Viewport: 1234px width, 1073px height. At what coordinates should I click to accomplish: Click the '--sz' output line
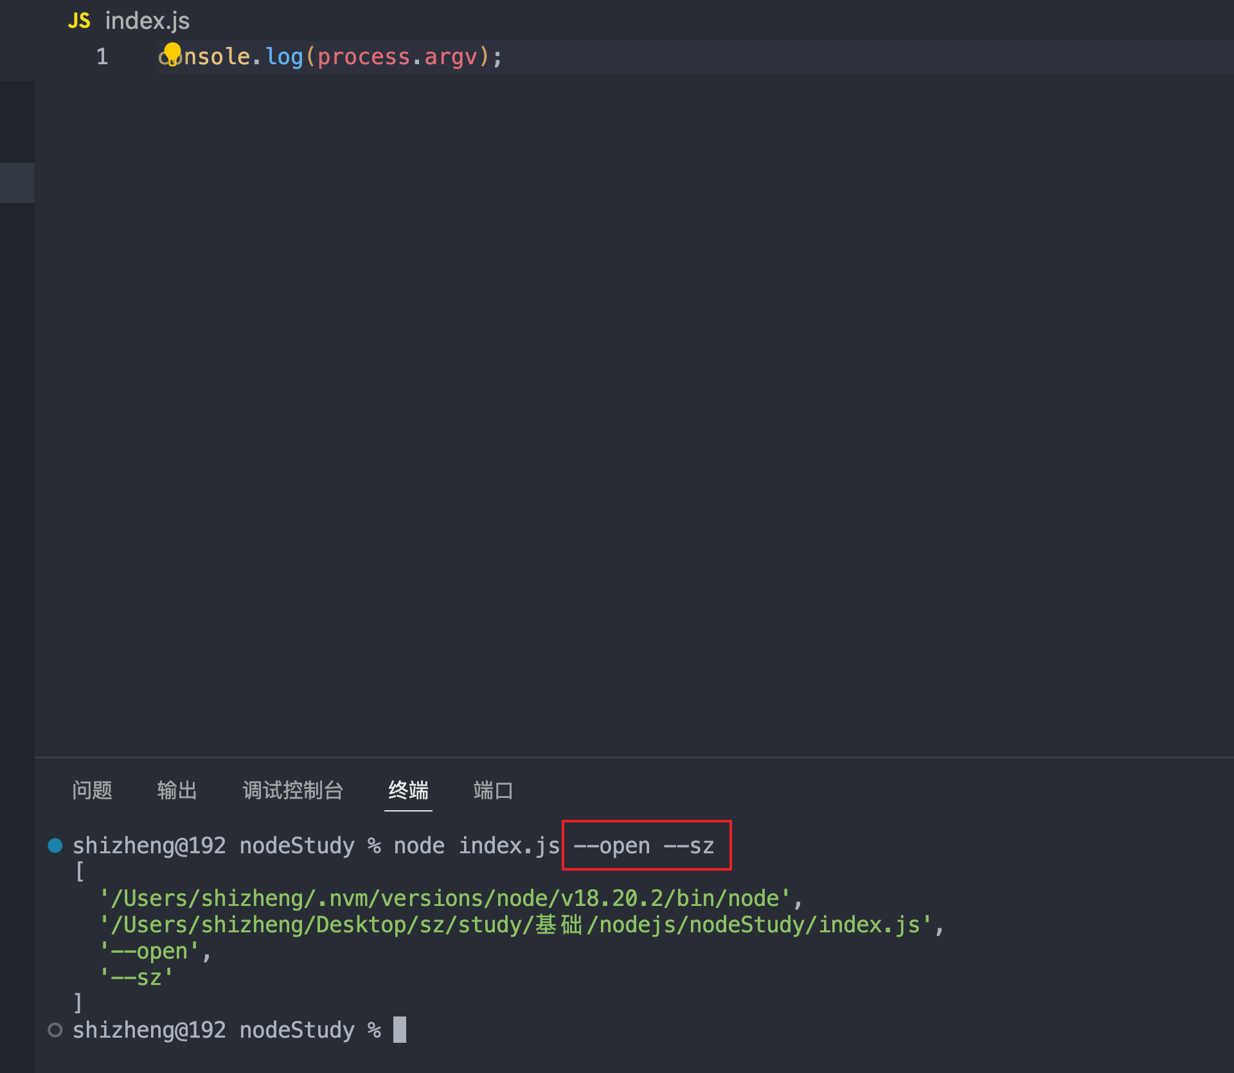(136, 977)
